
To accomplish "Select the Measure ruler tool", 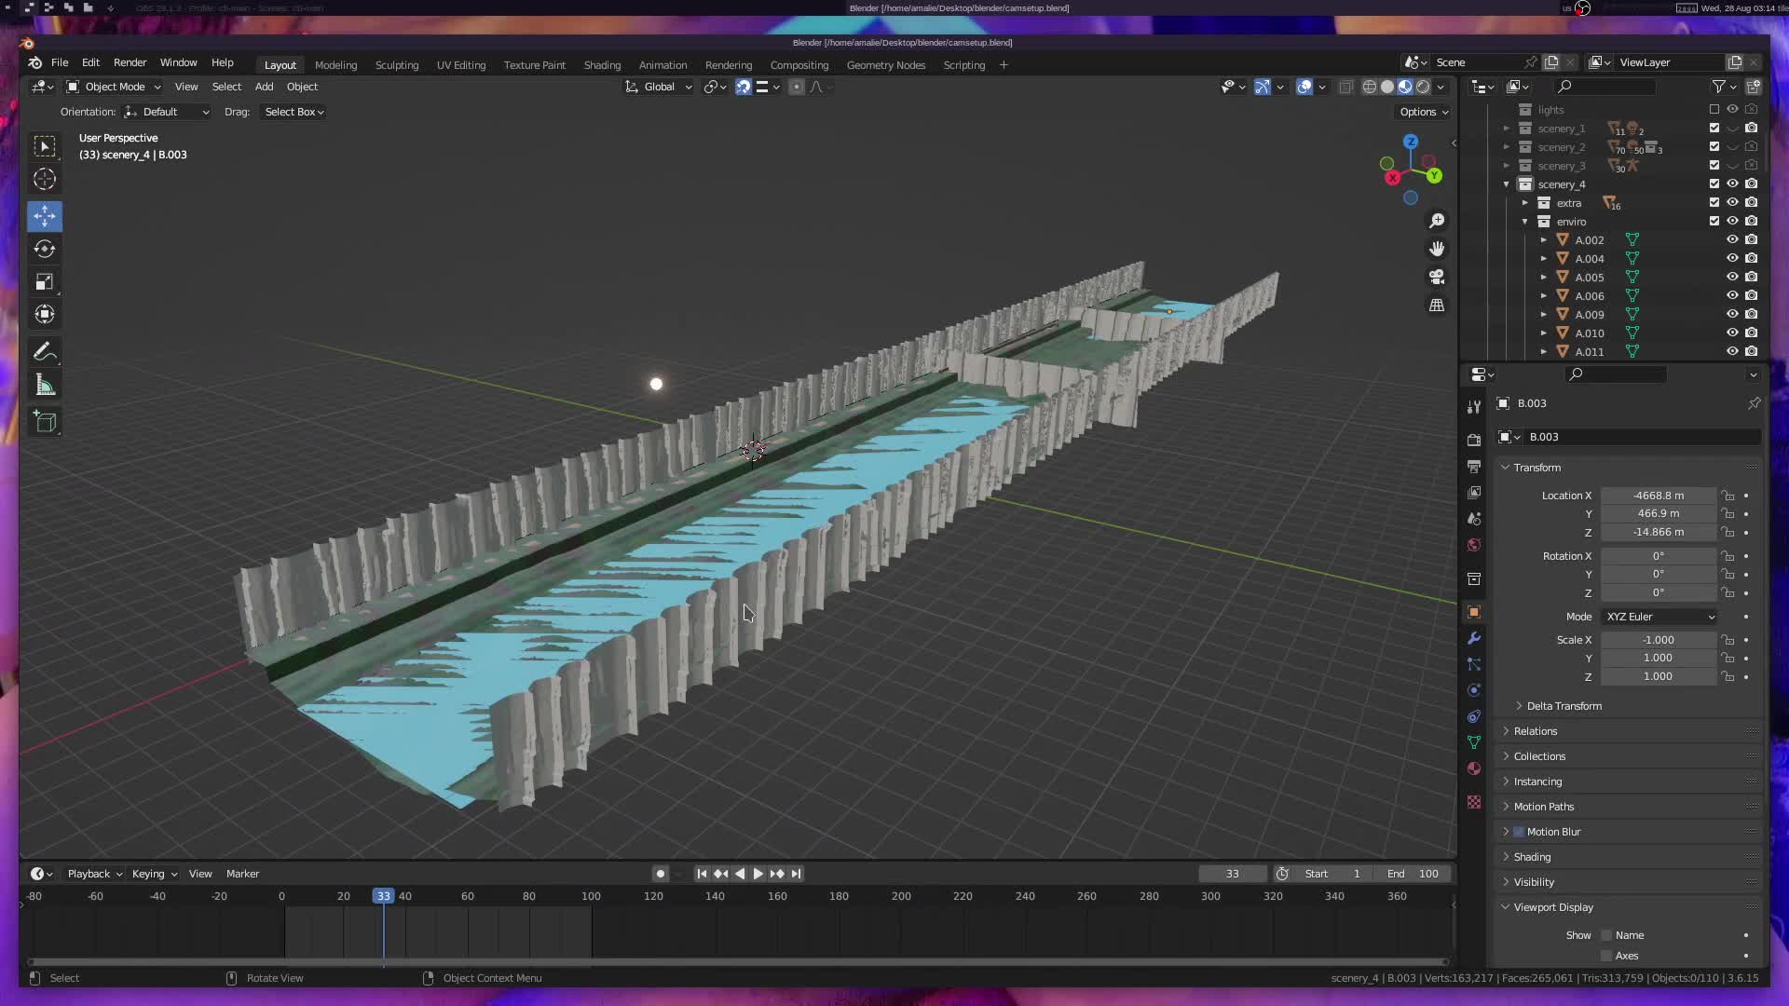I will click(x=45, y=385).
